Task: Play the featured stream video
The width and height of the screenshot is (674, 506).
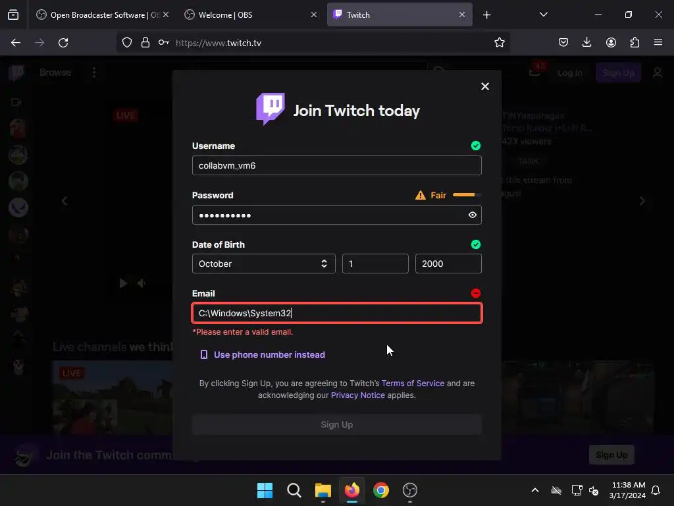Action: pos(123,283)
